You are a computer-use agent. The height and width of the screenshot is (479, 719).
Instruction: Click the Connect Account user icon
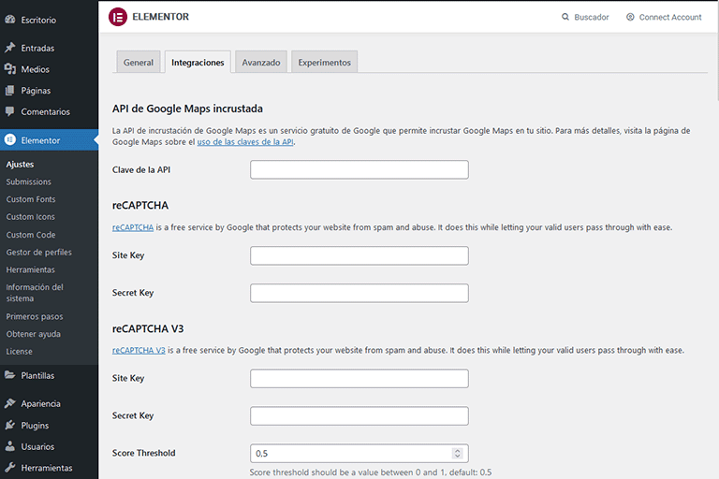click(630, 17)
